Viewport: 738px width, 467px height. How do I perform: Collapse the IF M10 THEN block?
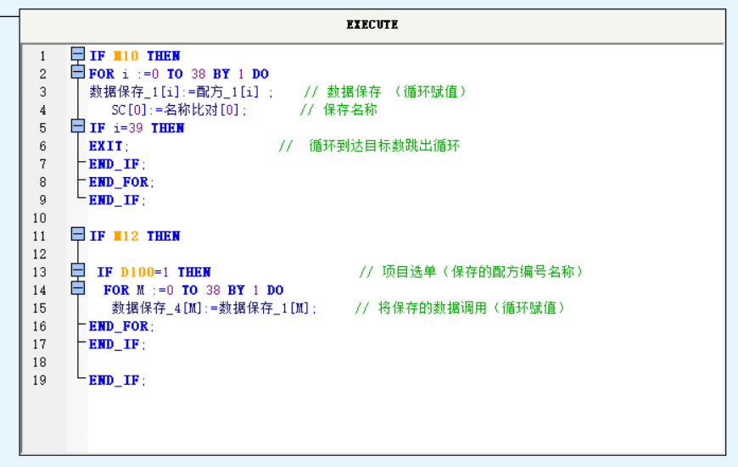(78, 55)
